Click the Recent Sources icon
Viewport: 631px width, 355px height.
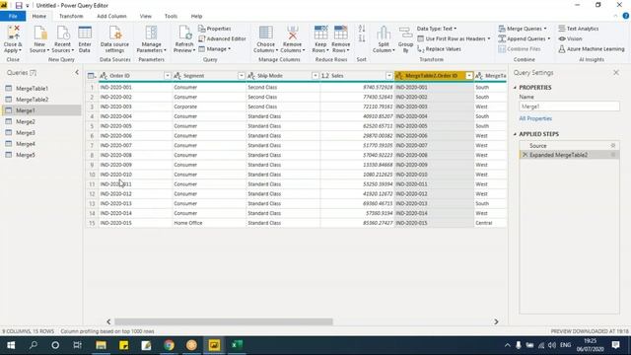[x=63, y=33]
